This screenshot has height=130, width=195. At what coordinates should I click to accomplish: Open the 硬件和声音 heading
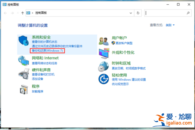[41, 70]
